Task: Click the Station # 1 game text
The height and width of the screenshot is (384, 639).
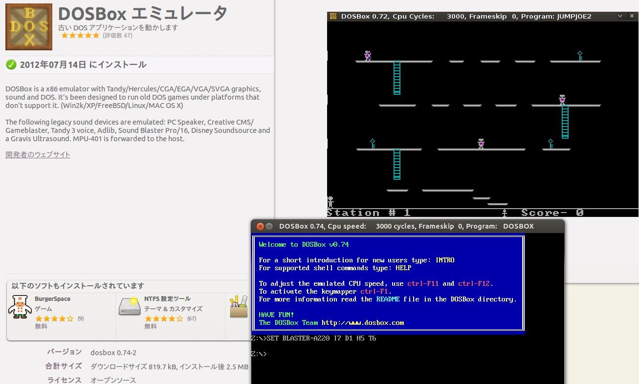Action: (x=369, y=213)
